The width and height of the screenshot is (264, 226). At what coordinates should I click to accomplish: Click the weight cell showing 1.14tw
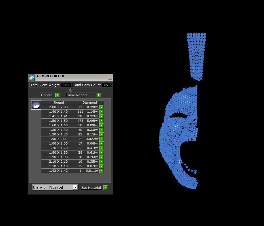click(92, 112)
